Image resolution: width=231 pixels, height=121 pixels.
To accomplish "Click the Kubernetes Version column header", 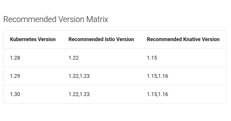I will pyautogui.click(x=33, y=39).
